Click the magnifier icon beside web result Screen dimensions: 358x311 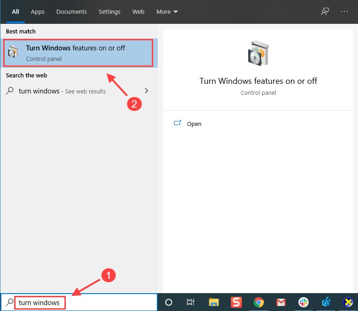10,91
